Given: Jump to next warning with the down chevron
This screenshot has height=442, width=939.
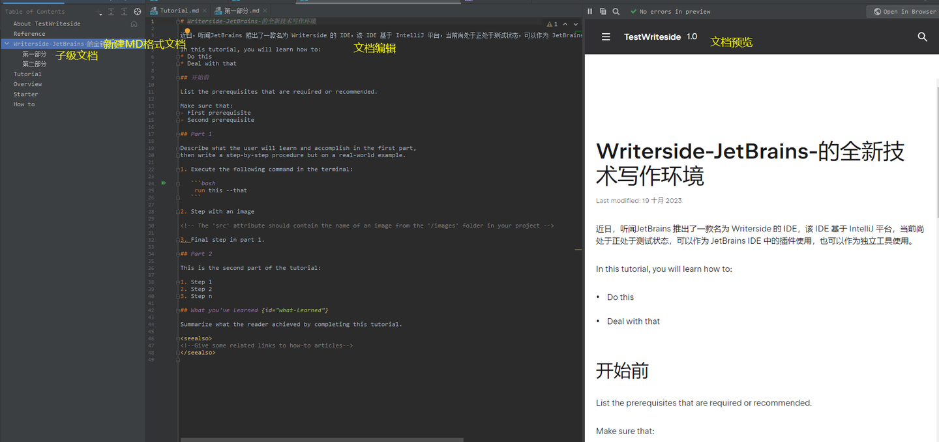Looking at the screenshot, I should pos(576,24).
